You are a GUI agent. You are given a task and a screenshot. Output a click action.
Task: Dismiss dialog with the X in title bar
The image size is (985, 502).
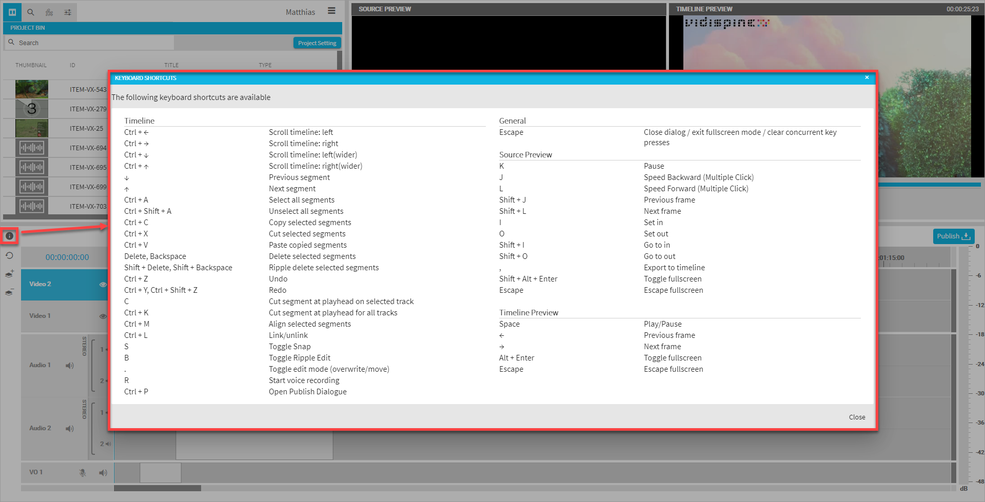click(x=867, y=78)
